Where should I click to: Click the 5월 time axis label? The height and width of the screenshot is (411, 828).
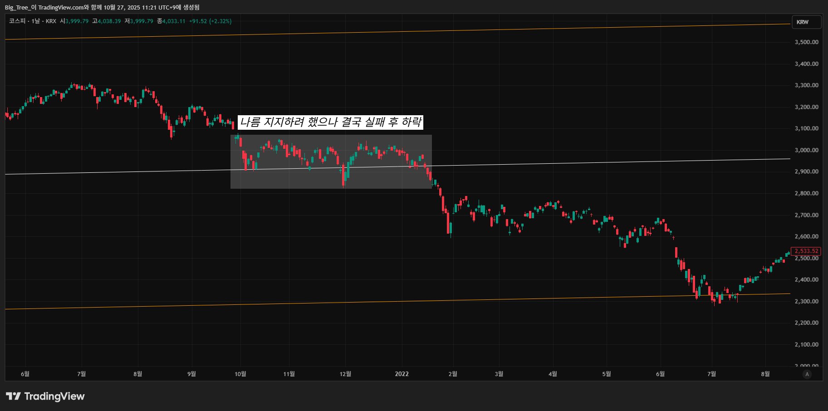607,374
